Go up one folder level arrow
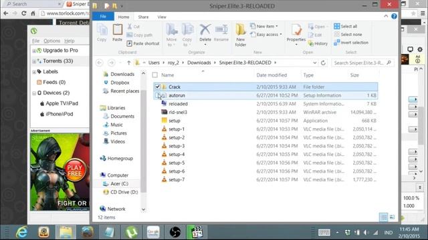 coord(128,63)
